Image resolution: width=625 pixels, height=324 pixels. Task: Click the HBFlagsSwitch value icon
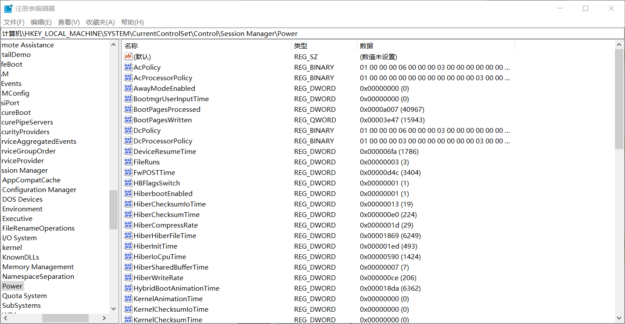pyautogui.click(x=128, y=183)
